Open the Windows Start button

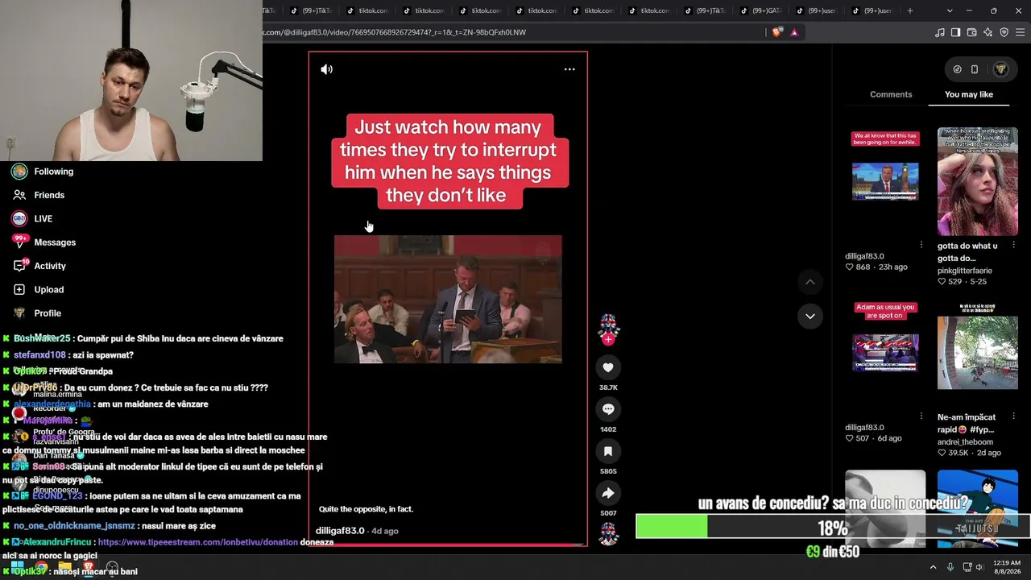coord(18,567)
